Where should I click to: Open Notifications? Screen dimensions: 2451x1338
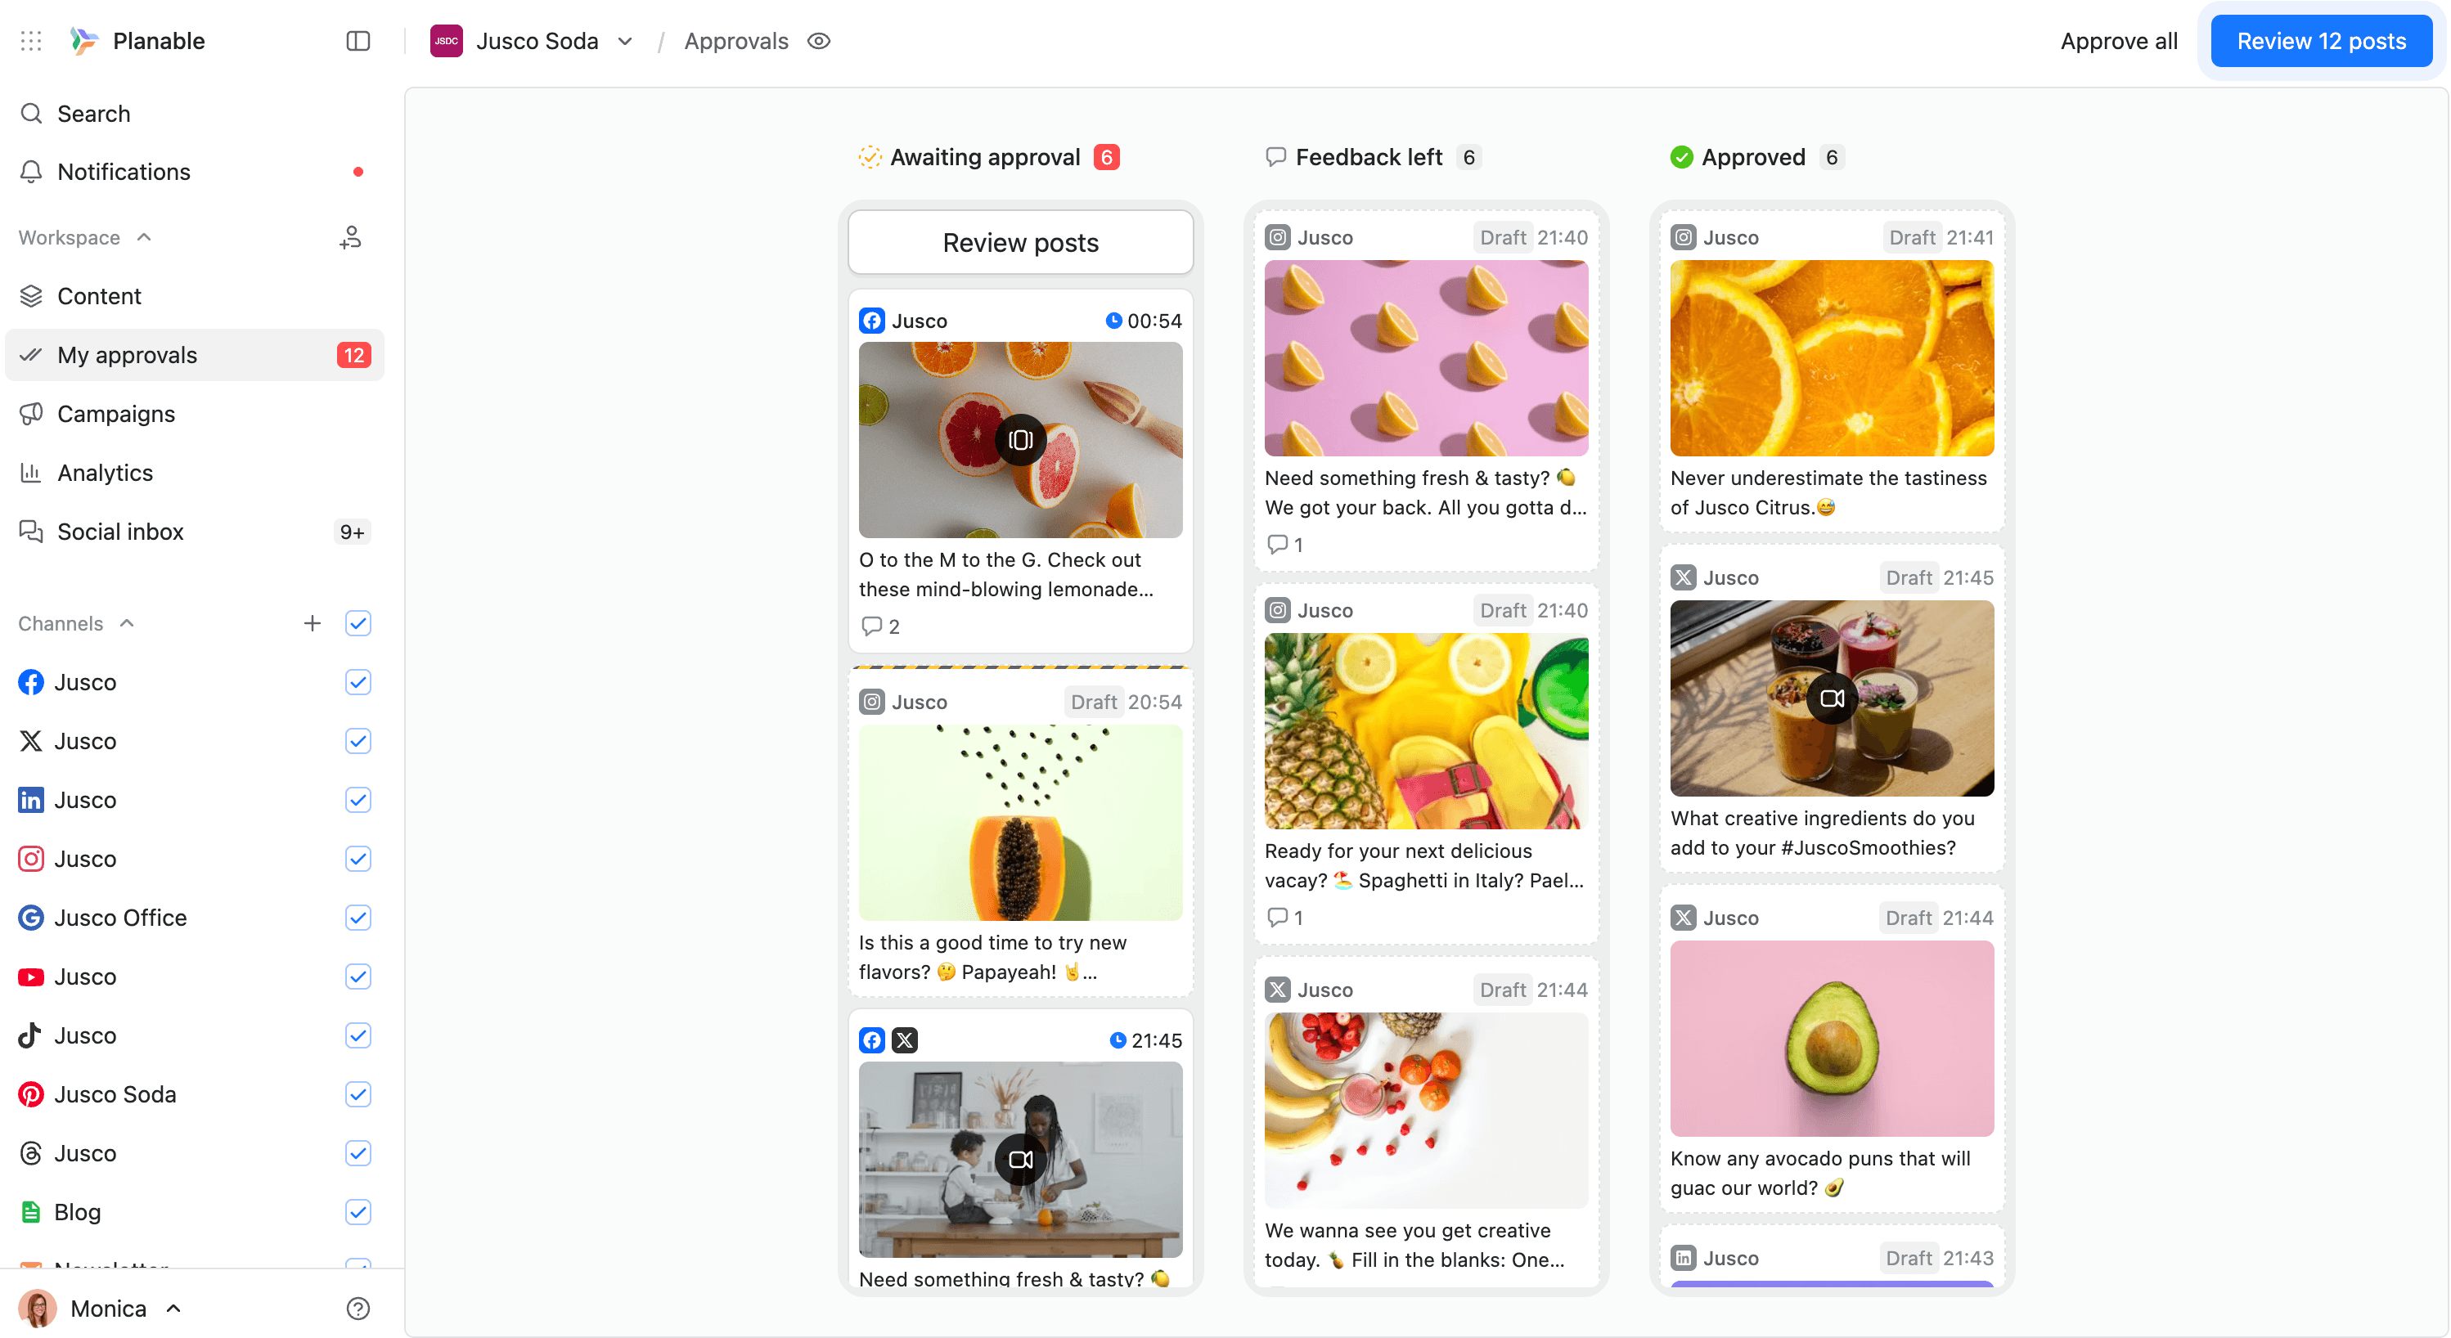click(x=195, y=172)
